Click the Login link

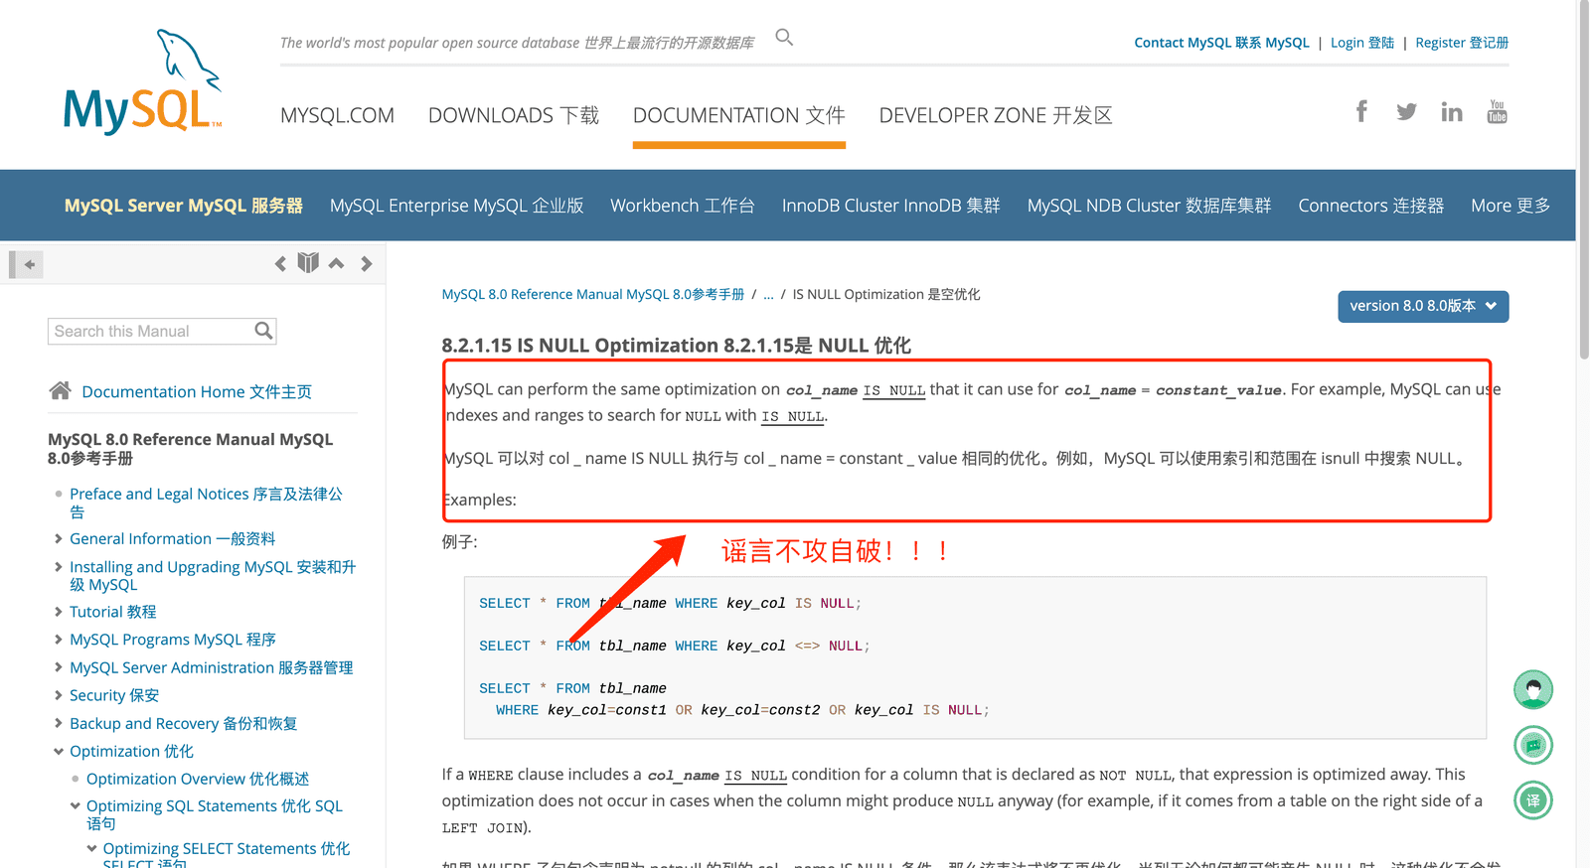point(1362,43)
